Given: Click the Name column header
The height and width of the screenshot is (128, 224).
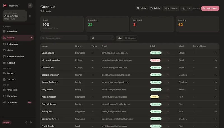Looking at the screenshot, I should pyautogui.click(x=45, y=46).
